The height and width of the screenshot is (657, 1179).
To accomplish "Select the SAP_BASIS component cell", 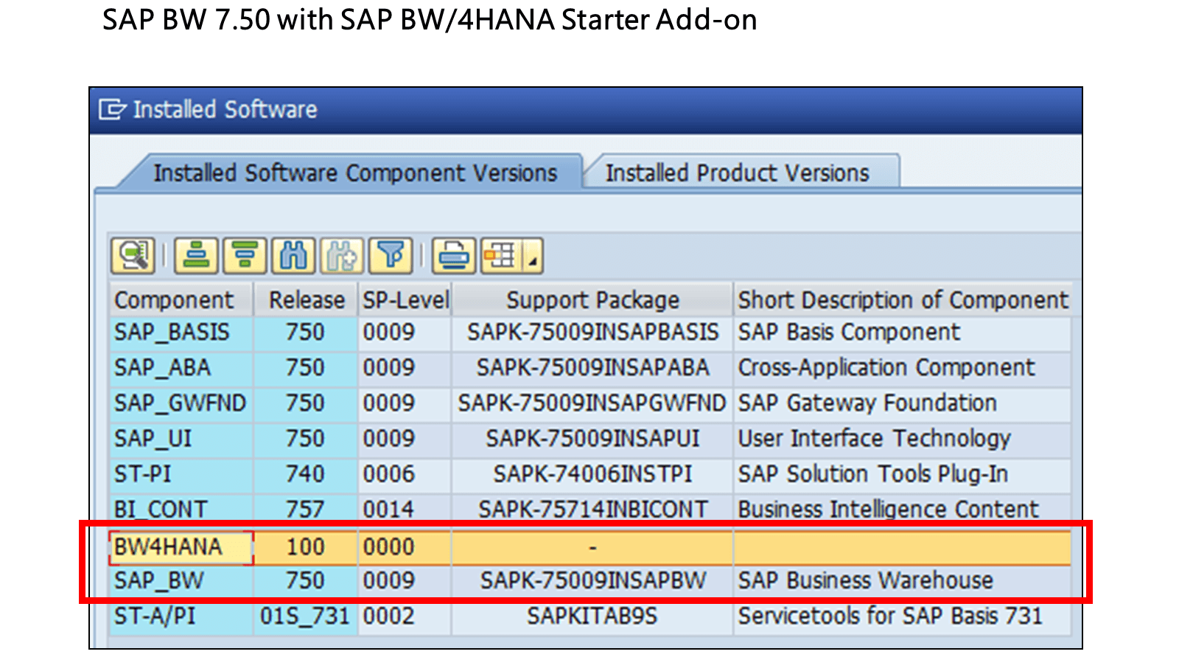I will pyautogui.click(x=181, y=333).
